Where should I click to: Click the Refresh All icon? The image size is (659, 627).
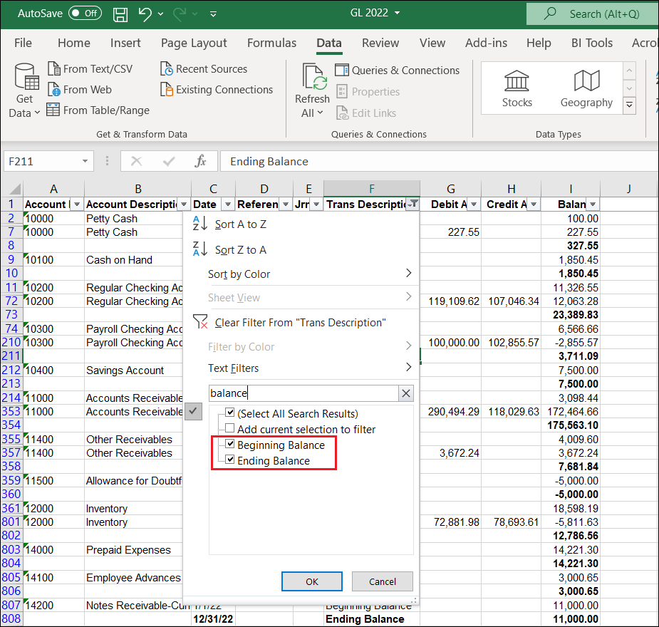click(x=314, y=77)
